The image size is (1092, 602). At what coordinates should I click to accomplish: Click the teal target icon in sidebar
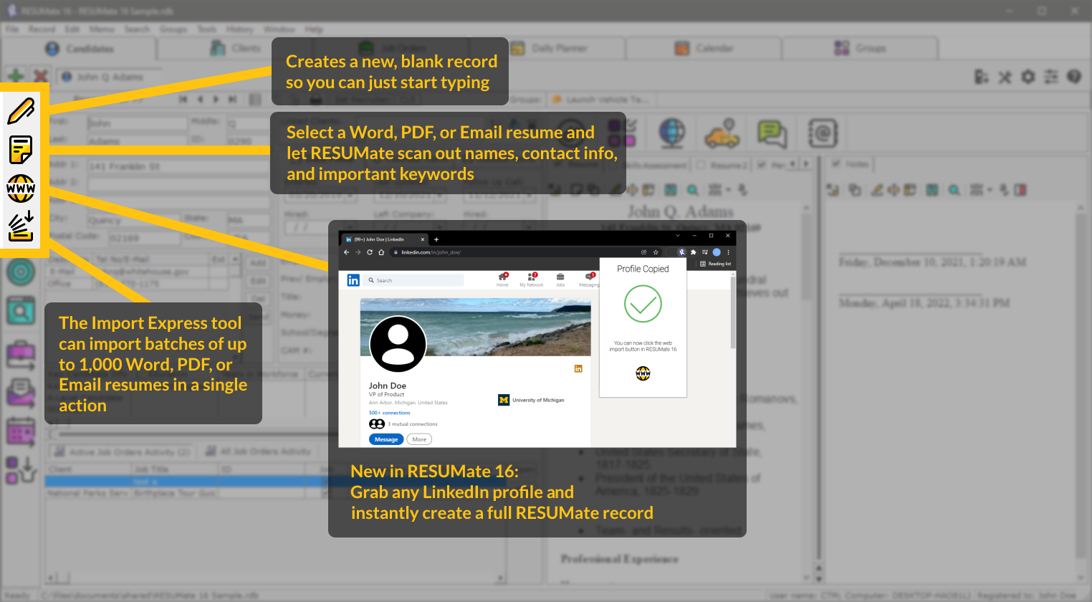click(x=21, y=272)
